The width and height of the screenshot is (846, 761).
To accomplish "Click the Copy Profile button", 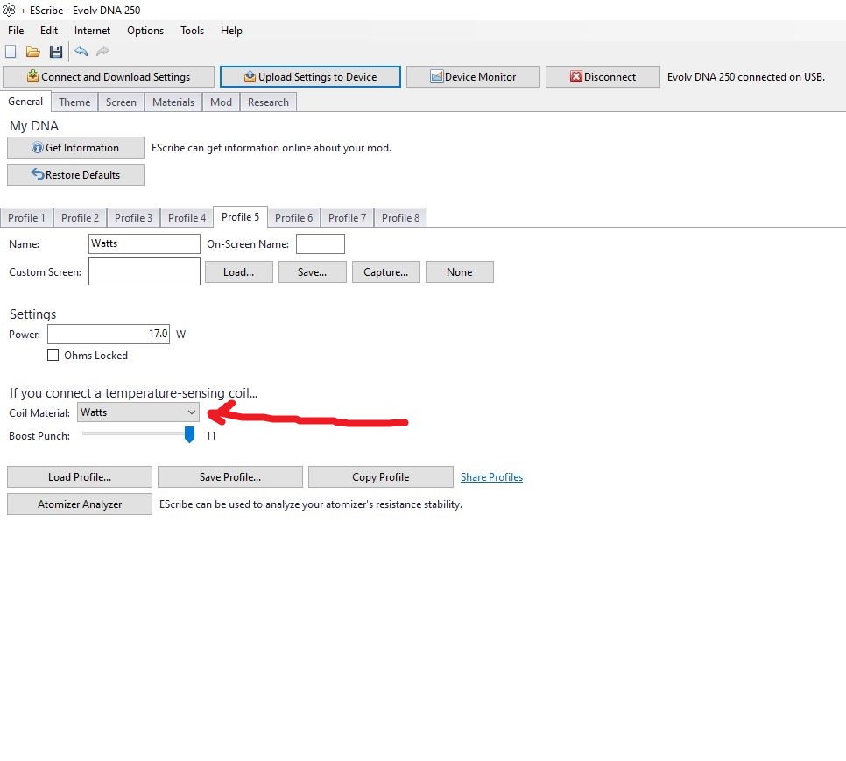I will coord(380,477).
